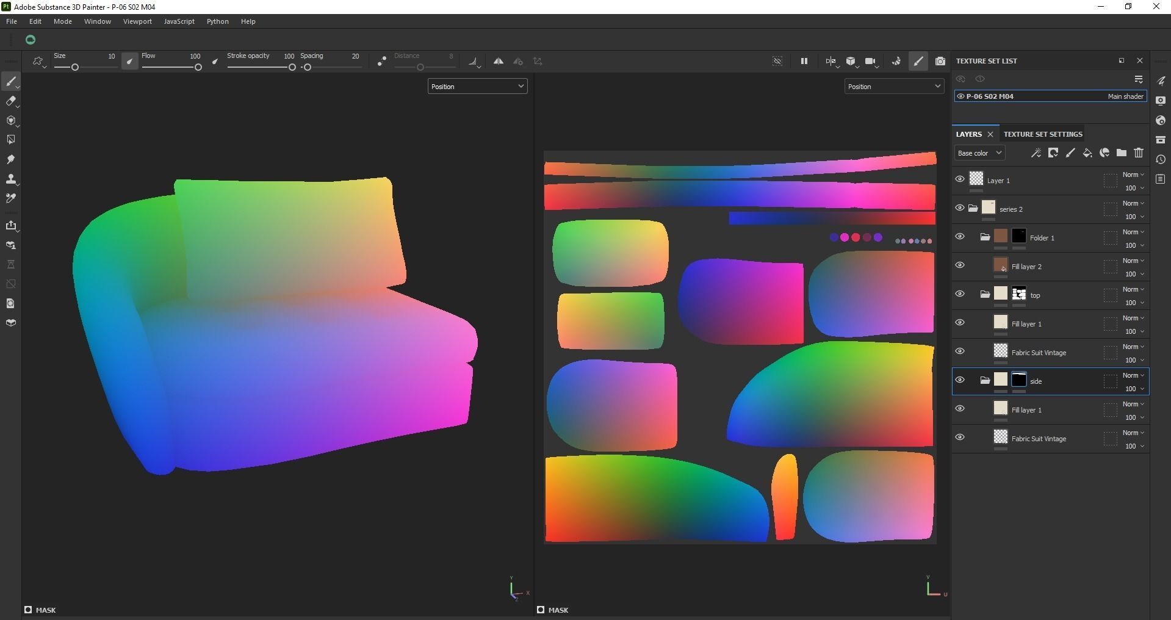Undock the Texture Set List panel
The image size is (1171, 620).
[x=1121, y=60]
